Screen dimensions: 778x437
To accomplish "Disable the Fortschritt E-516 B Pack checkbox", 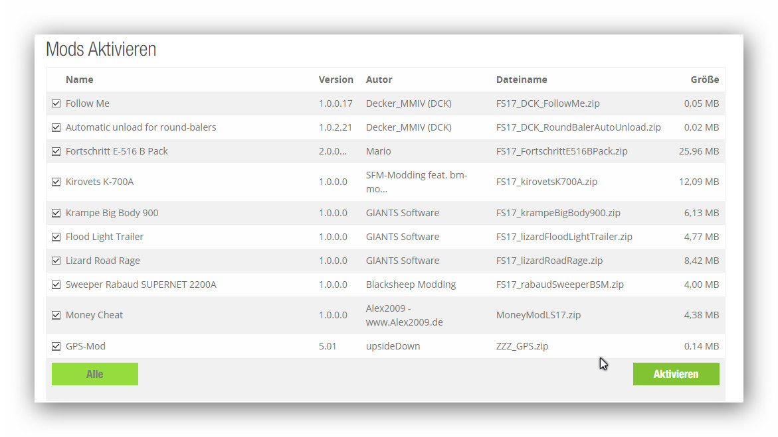I will tap(56, 151).
